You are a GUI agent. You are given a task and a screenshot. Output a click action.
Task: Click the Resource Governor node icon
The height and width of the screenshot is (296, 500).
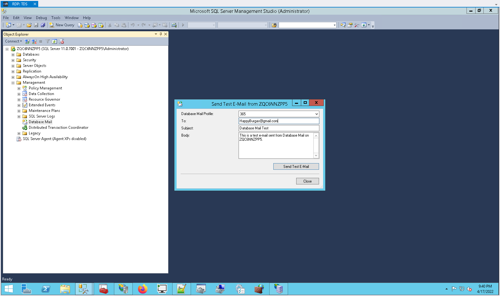[x=25, y=99]
